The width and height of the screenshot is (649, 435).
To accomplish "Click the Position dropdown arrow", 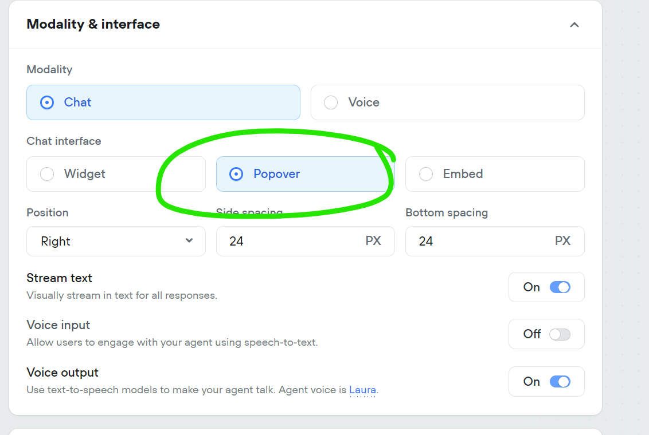I will [189, 240].
